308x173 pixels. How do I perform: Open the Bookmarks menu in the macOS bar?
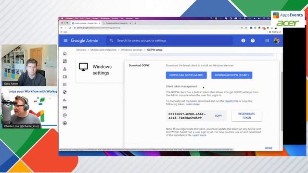(x=105, y=18)
